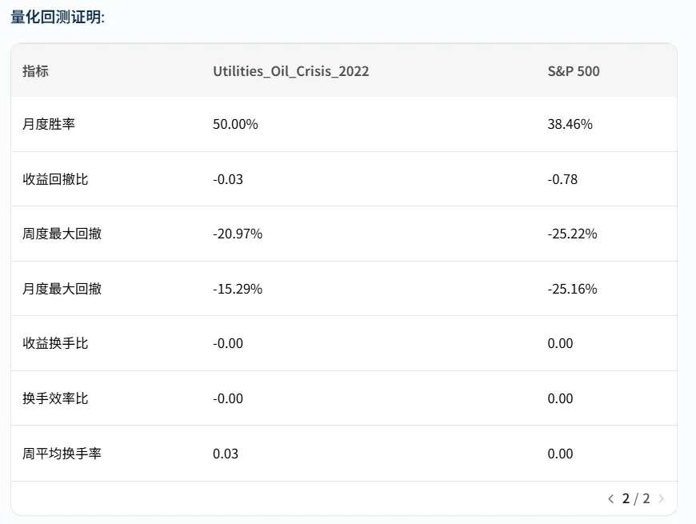
Task: Select the -25.16% monthly drawdown value
Action: tap(573, 289)
